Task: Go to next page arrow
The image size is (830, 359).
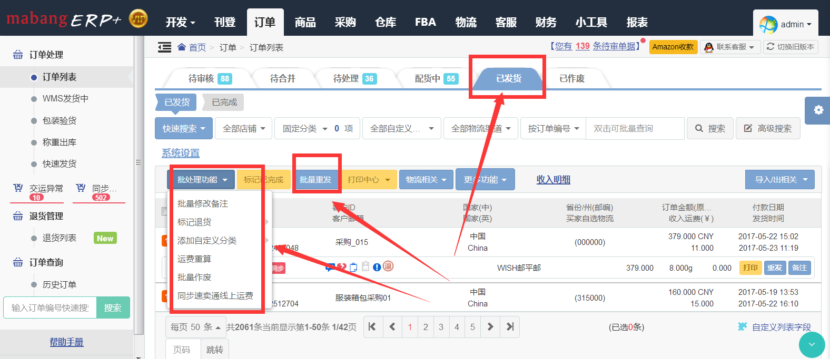Action: pos(490,327)
